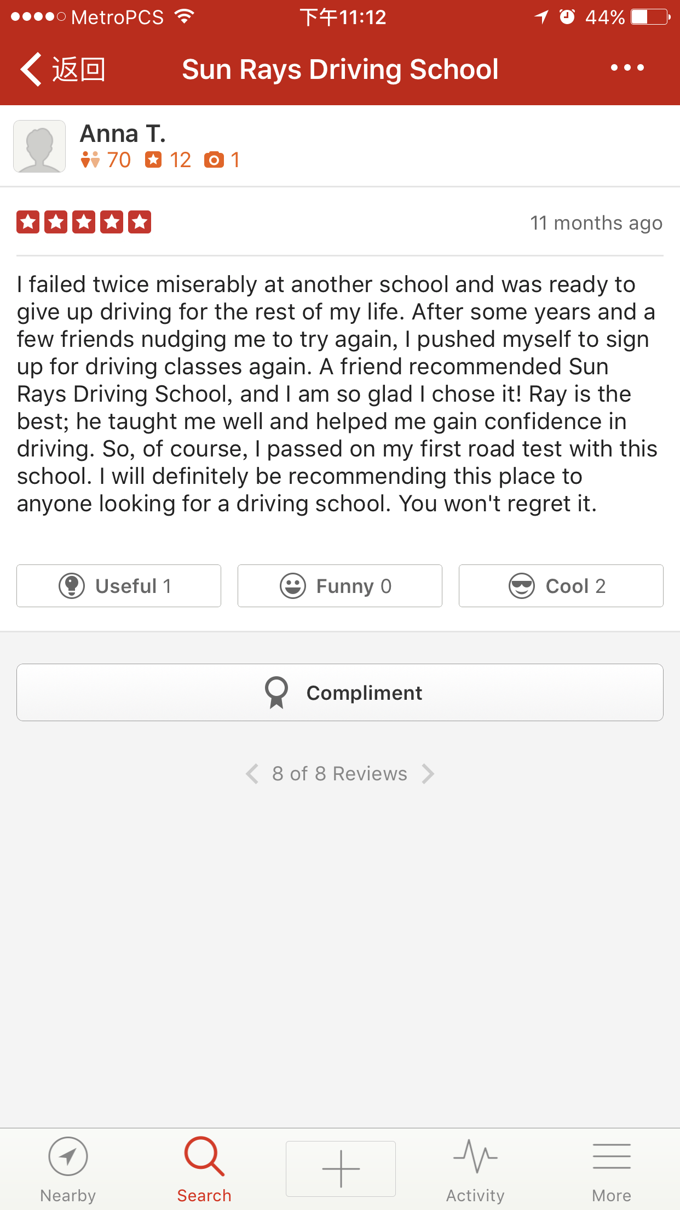
Task: Send a Compliment to the reviewer
Action: pyautogui.click(x=339, y=693)
